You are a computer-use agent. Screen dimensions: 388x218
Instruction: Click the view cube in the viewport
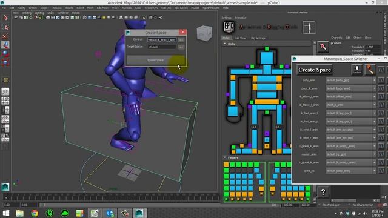(204, 33)
